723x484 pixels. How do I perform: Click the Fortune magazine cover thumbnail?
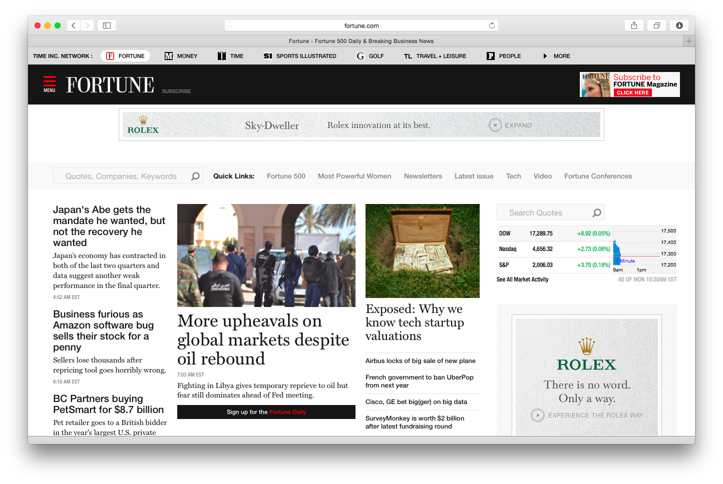coord(595,84)
